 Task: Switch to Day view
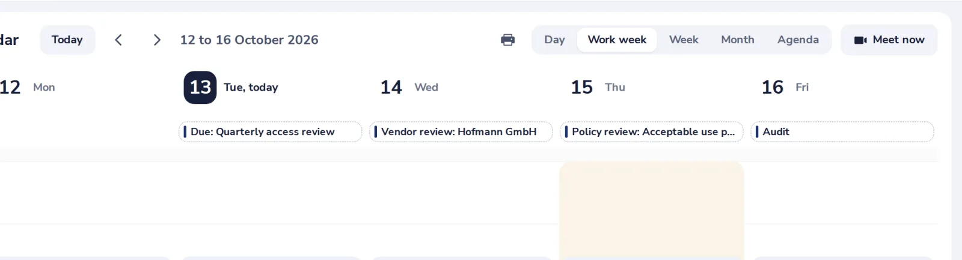click(x=554, y=40)
